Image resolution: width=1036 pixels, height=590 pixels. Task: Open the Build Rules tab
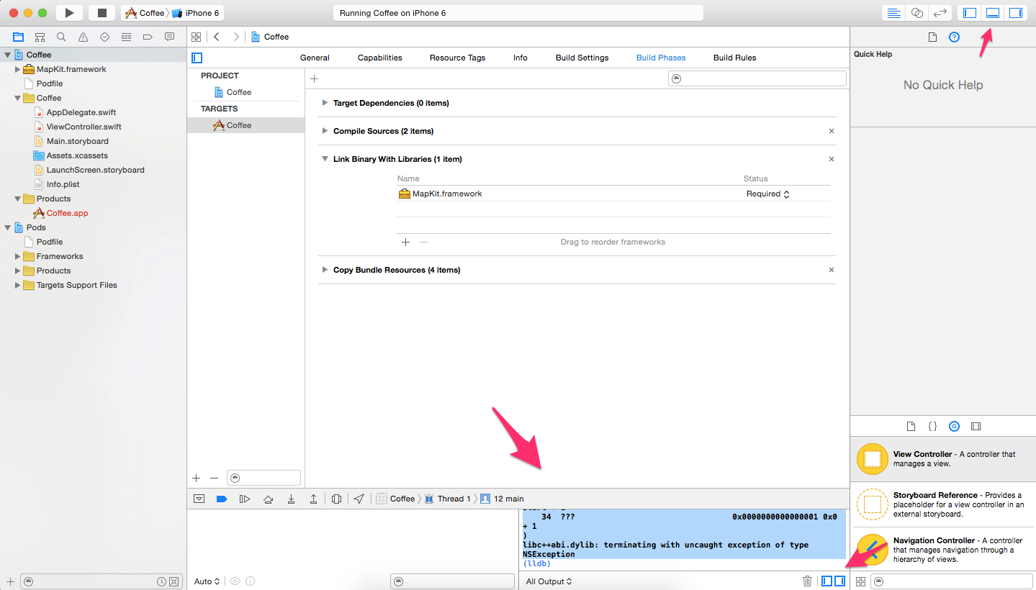coord(734,58)
